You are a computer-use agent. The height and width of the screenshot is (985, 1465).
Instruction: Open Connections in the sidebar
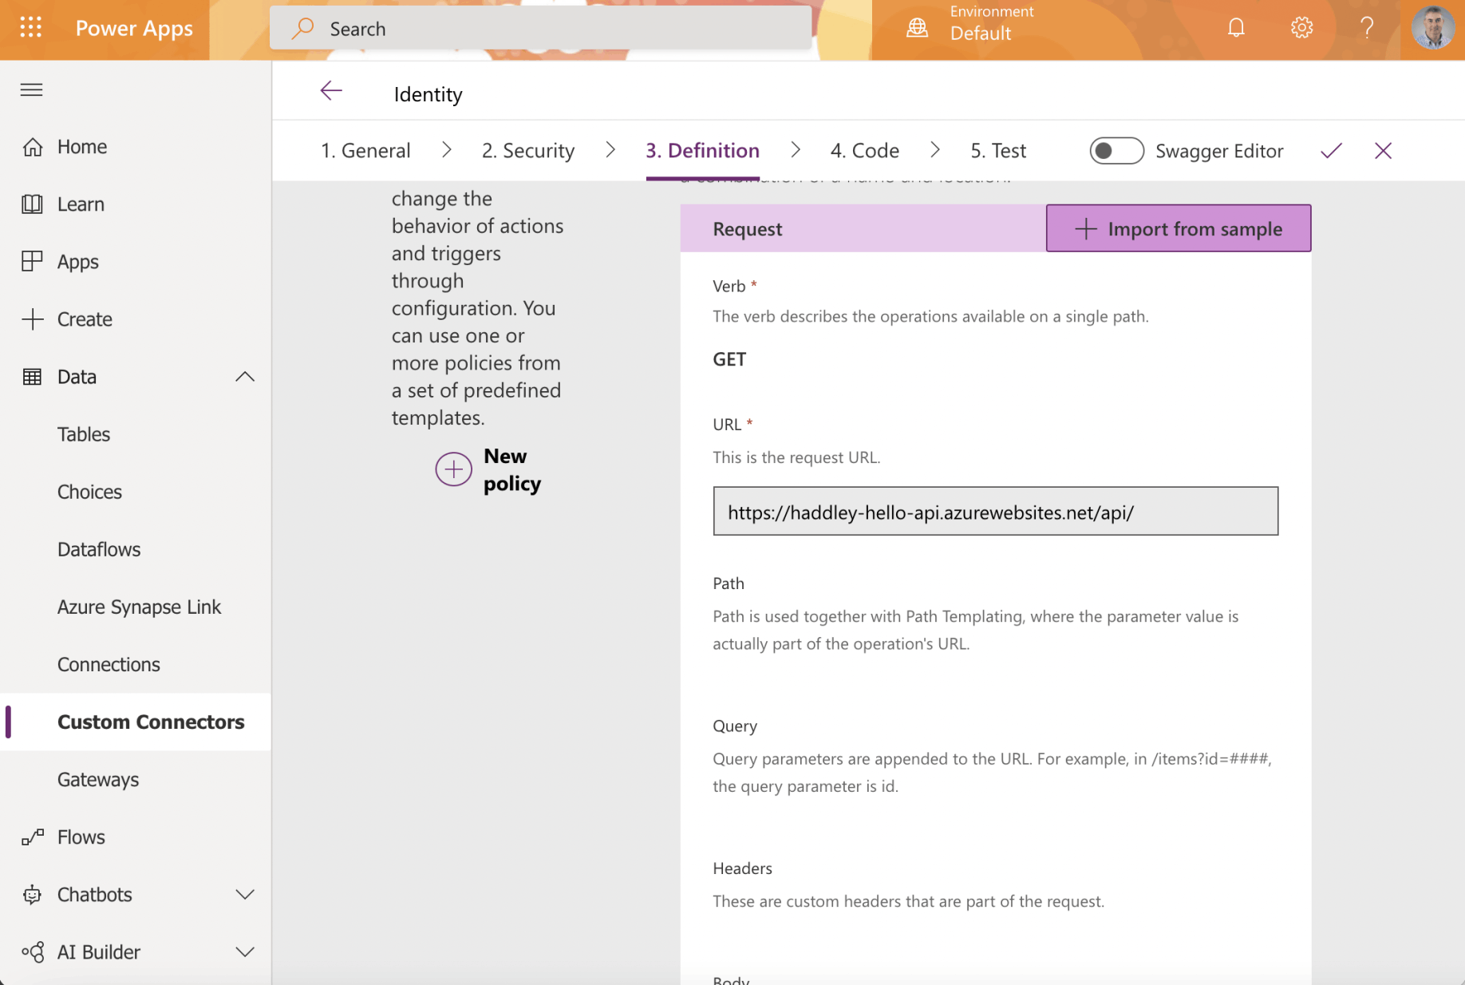(x=109, y=664)
